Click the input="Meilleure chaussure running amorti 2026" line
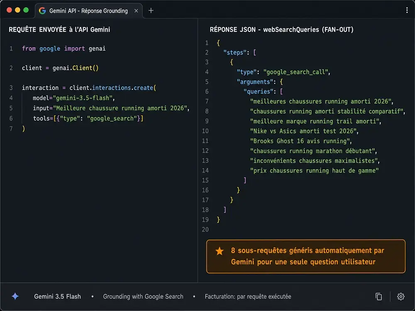Image resolution: width=415 pixels, height=311 pixels. (111, 108)
